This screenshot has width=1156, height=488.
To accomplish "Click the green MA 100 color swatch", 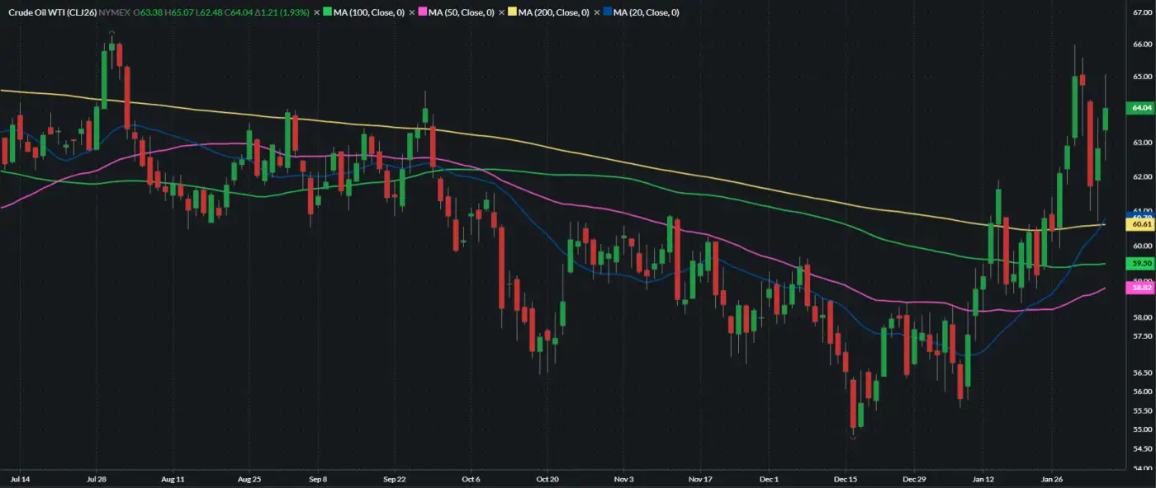I will click(x=328, y=13).
